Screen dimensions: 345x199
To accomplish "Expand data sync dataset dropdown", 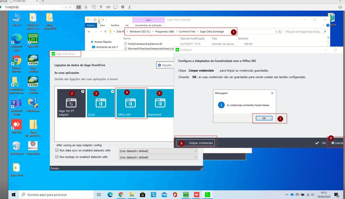I will pyautogui.click(x=195, y=151).
